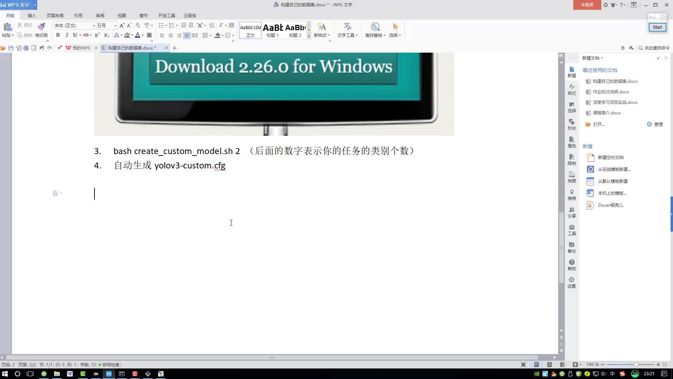Switch to the 审阅 ribbon tab
Image resolution: width=673 pixels, height=379 pixels.
click(x=100, y=15)
